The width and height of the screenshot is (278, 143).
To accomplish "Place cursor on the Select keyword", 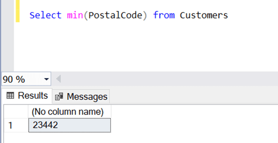I will click(45, 15).
